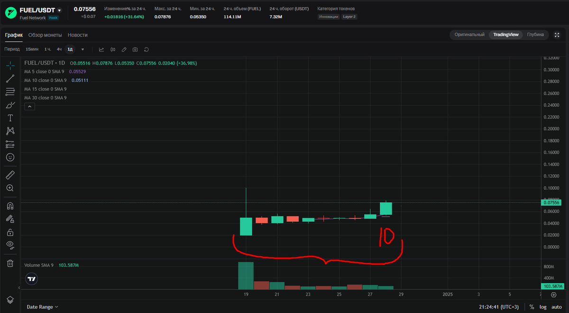Expand more period intervals dropdown
Image resolution: width=569 pixels, height=313 pixels.
(x=83, y=49)
